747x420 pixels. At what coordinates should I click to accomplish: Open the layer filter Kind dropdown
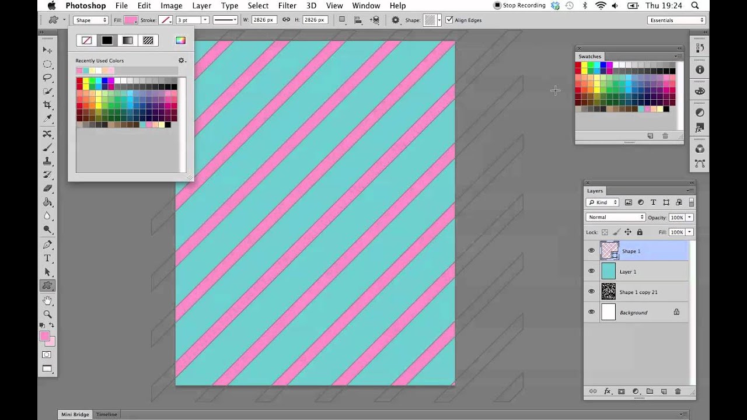pos(602,202)
